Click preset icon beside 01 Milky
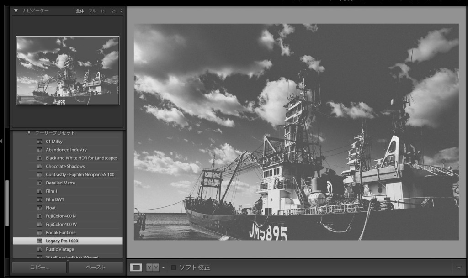This screenshot has width=468, height=278. click(39, 142)
